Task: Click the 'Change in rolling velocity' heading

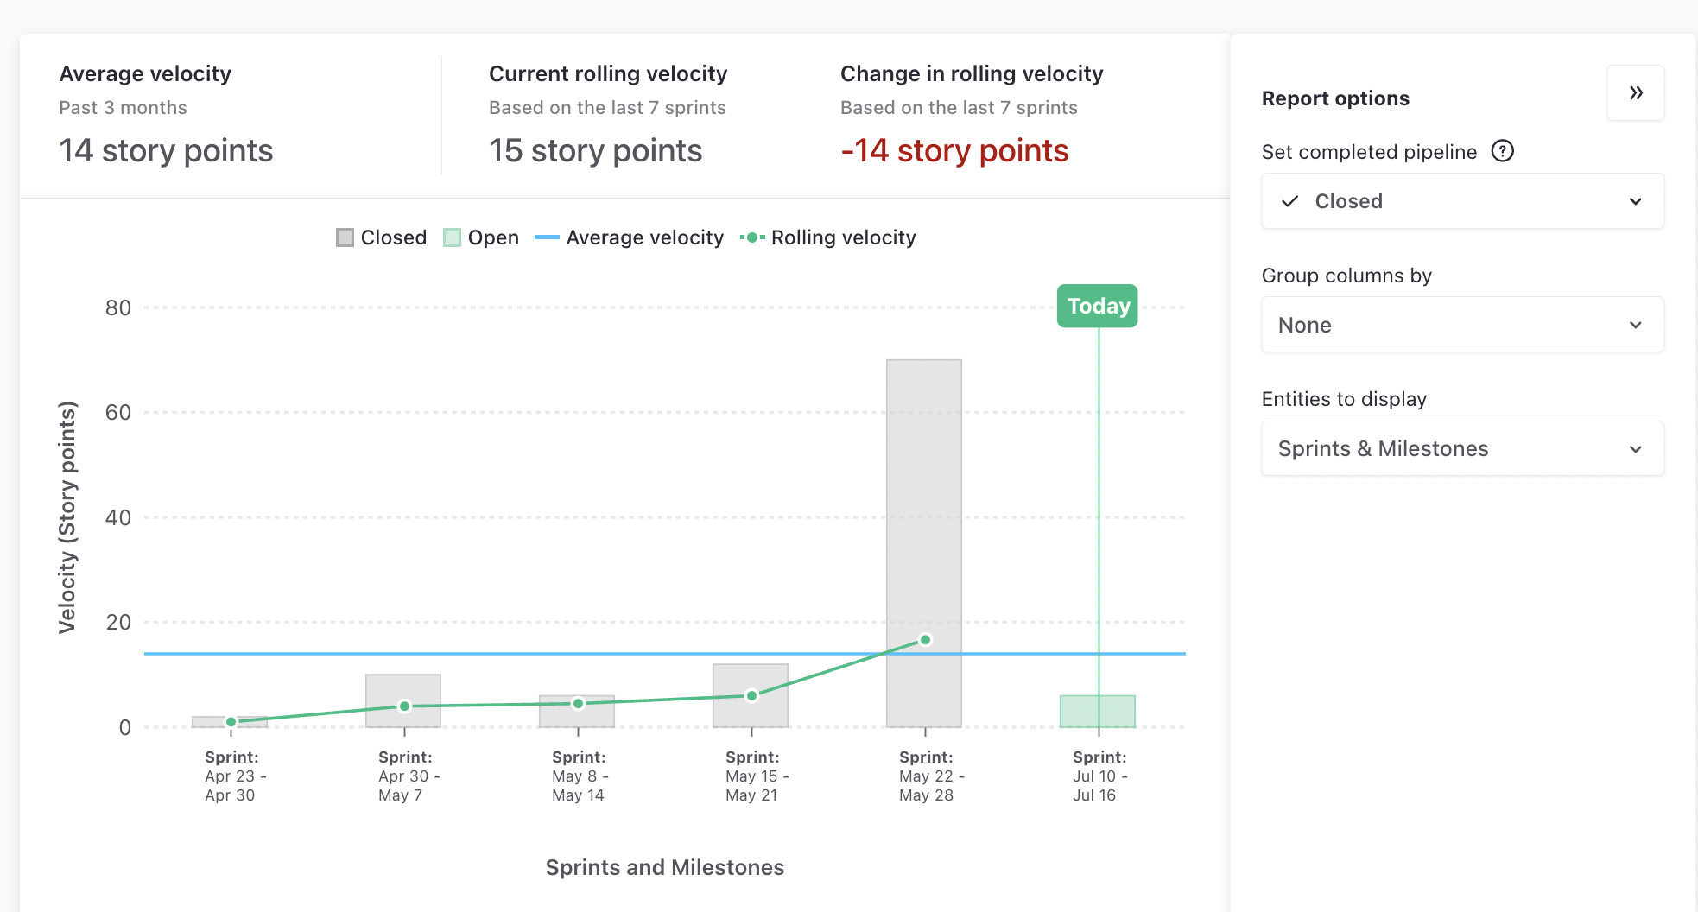Action: (972, 74)
